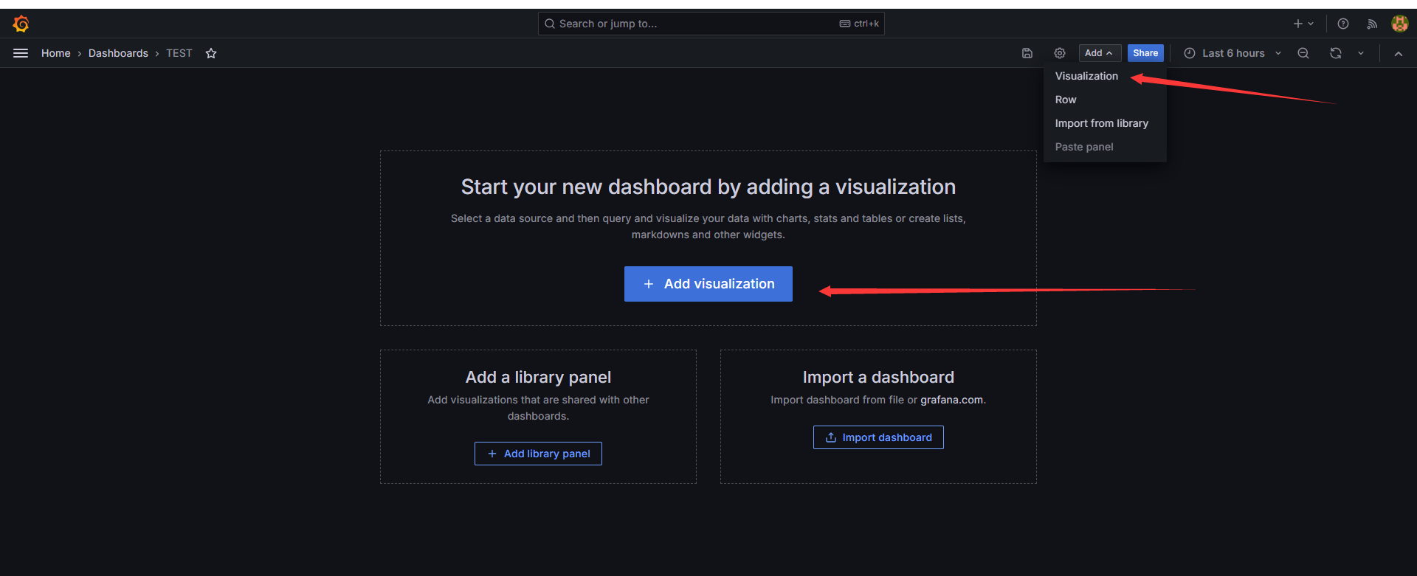Follow the grafana.com link
The height and width of the screenshot is (576, 1417).
point(951,400)
